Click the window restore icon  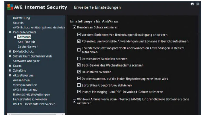coord(192,4)
